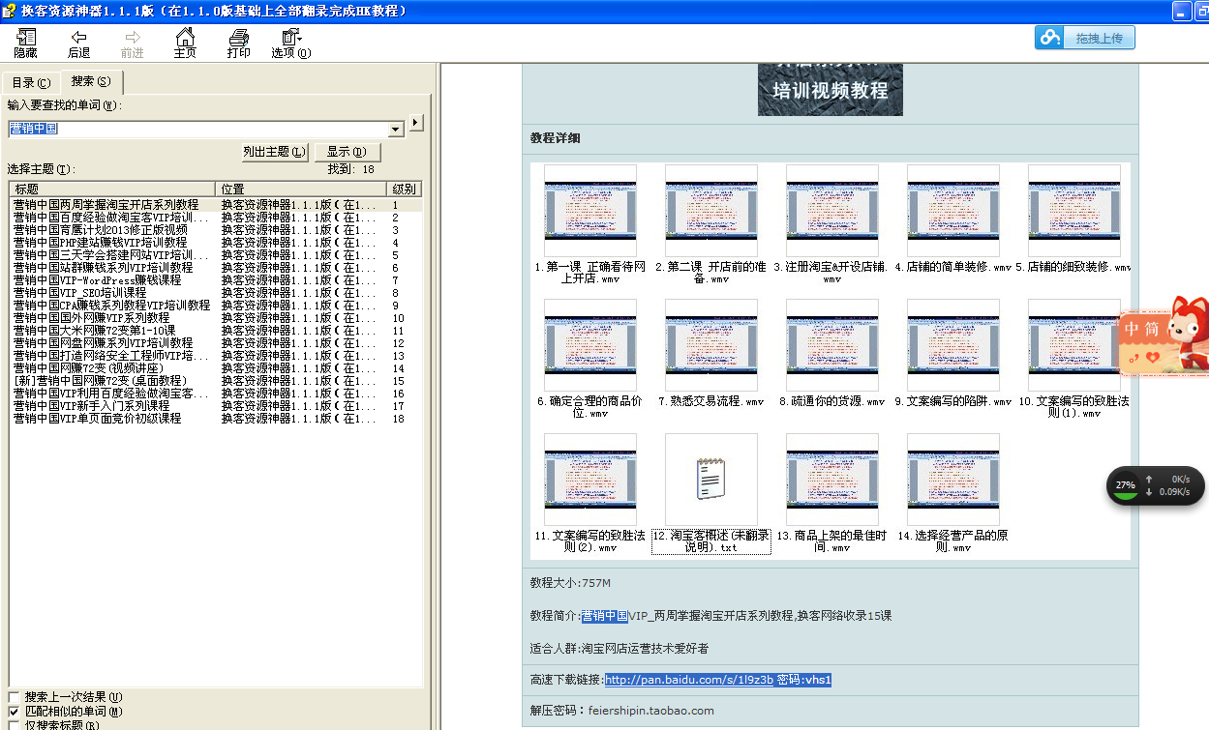Open thumbnail 8.疏通你的货源.wmv

(832, 344)
